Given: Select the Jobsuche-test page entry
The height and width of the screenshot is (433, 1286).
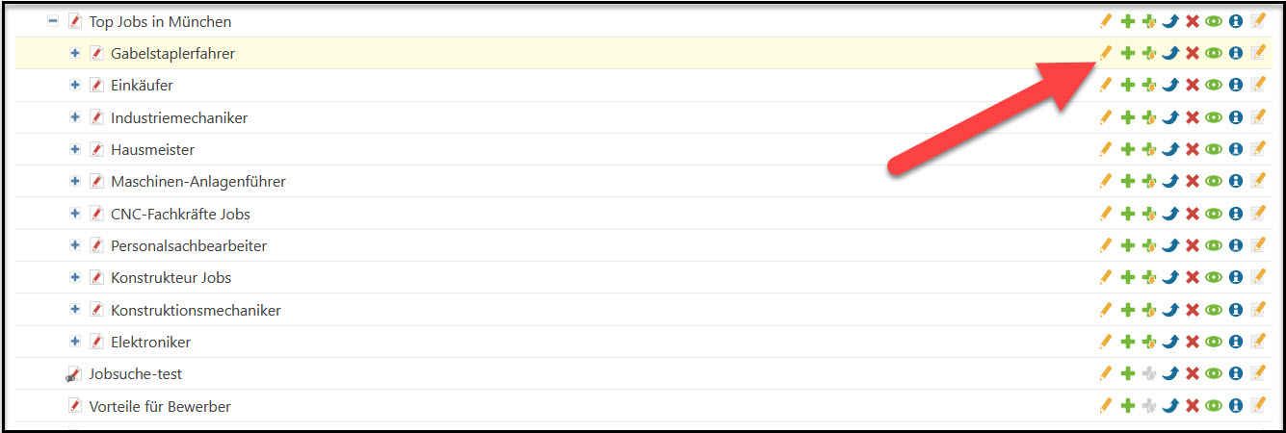Looking at the screenshot, I should click(x=136, y=374).
